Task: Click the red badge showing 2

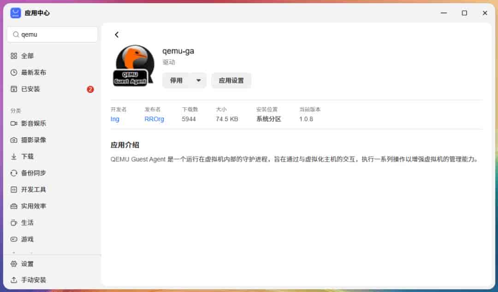Action: pyautogui.click(x=90, y=89)
